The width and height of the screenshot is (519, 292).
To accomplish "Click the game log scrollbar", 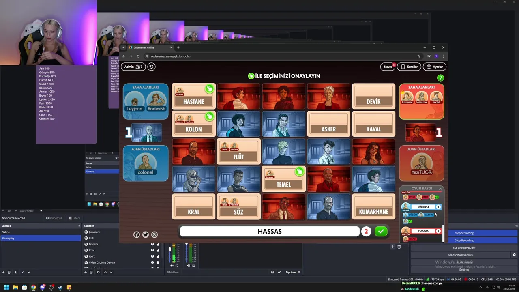I will (443, 233).
